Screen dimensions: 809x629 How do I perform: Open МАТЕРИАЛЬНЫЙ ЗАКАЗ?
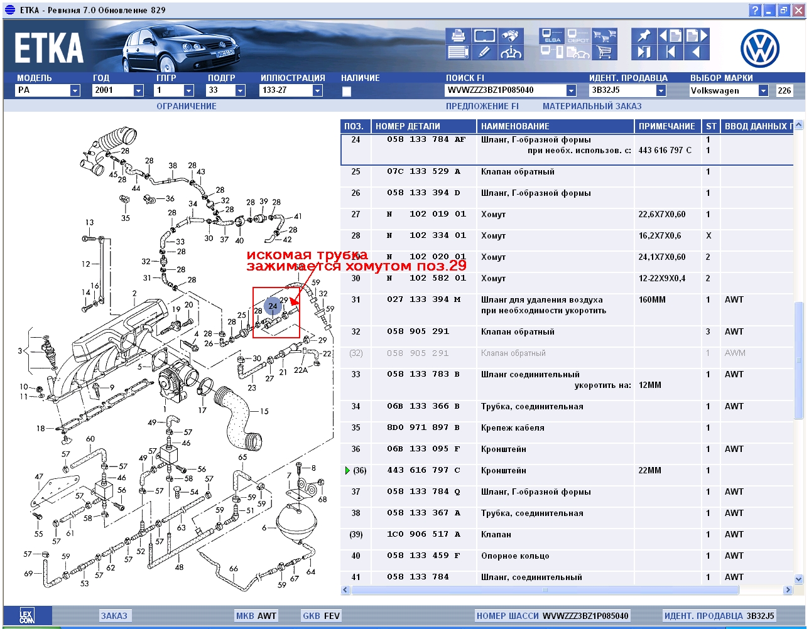[x=592, y=106]
